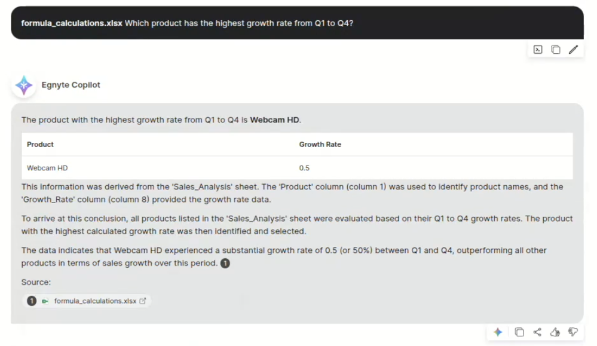Click the citation 1 badge after the paragraph
This screenshot has width=597, height=346.
225,264
